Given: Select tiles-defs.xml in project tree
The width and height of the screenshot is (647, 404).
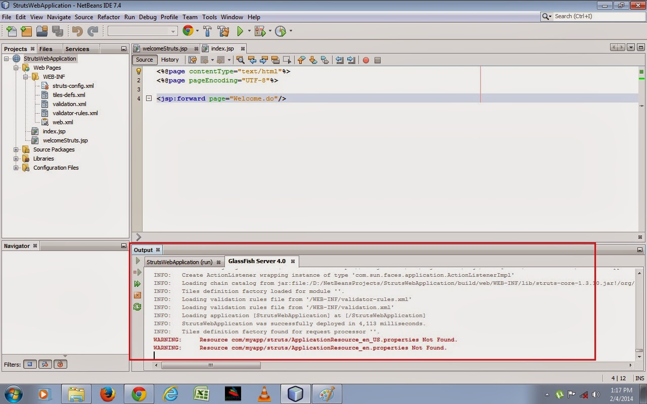Looking at the screenshot, I should (69, 95).
